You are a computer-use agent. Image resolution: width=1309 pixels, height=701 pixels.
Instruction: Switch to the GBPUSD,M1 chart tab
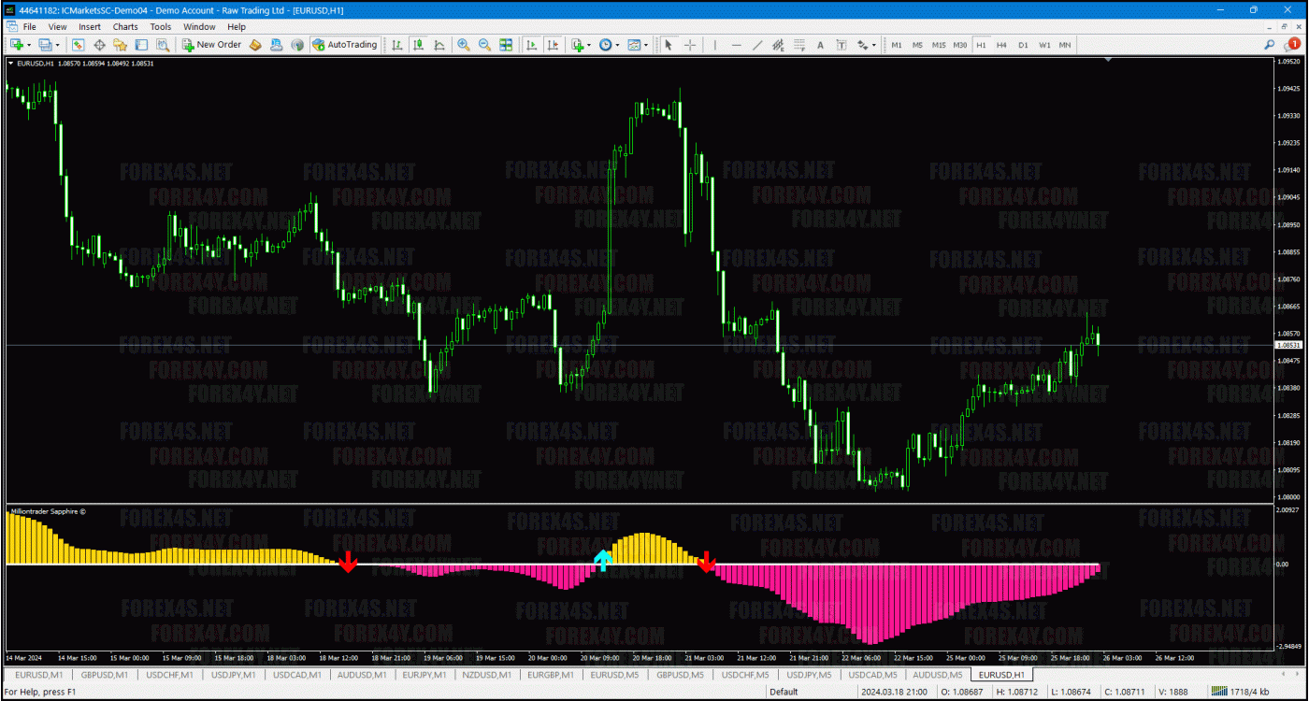104,674
